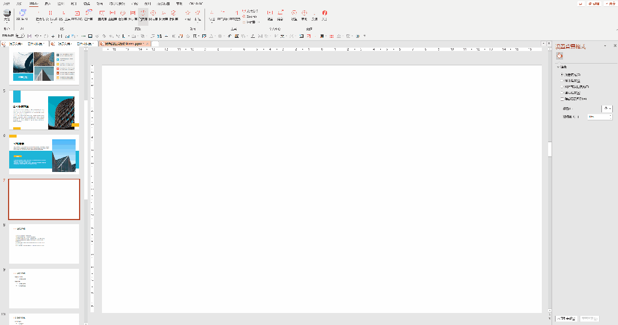Close the active .pptx document tab
Image resolution: width=618 pixels, height=325 pixels.
pyautogui.click(x=147, y=44)
